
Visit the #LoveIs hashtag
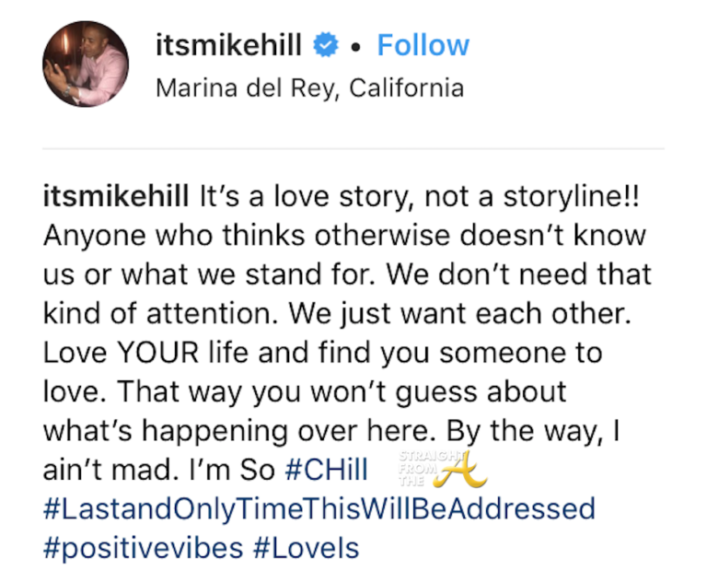pos(307,548)
